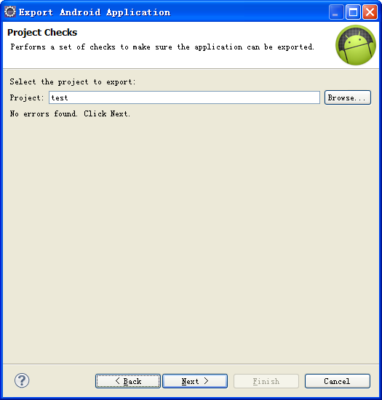This screenshot has height=400, width=382.
Task: Open help with the question mark icon
Action: click(x=22, y=380)
